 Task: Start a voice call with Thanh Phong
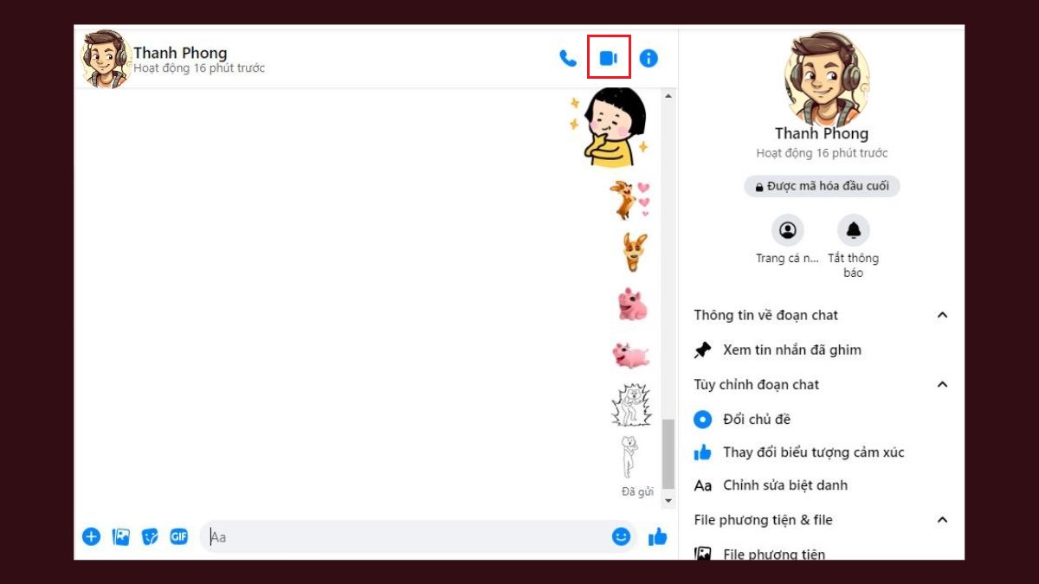[568, 58]
